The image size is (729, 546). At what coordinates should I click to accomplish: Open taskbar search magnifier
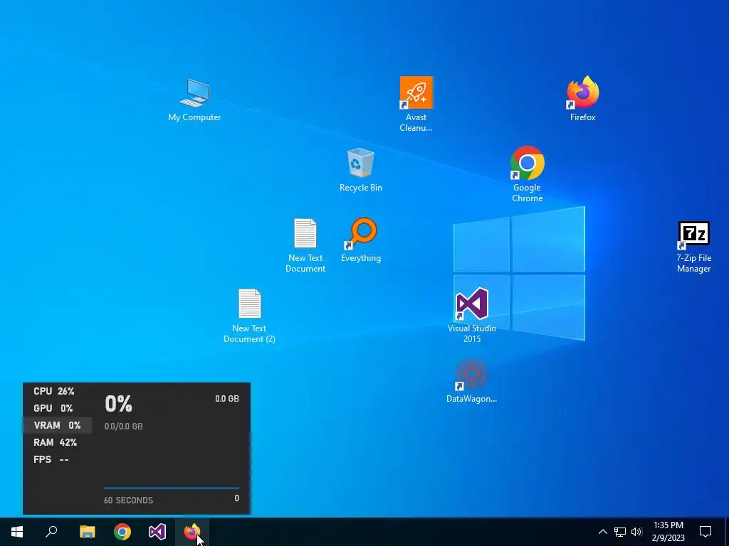(x=51, y=532)
